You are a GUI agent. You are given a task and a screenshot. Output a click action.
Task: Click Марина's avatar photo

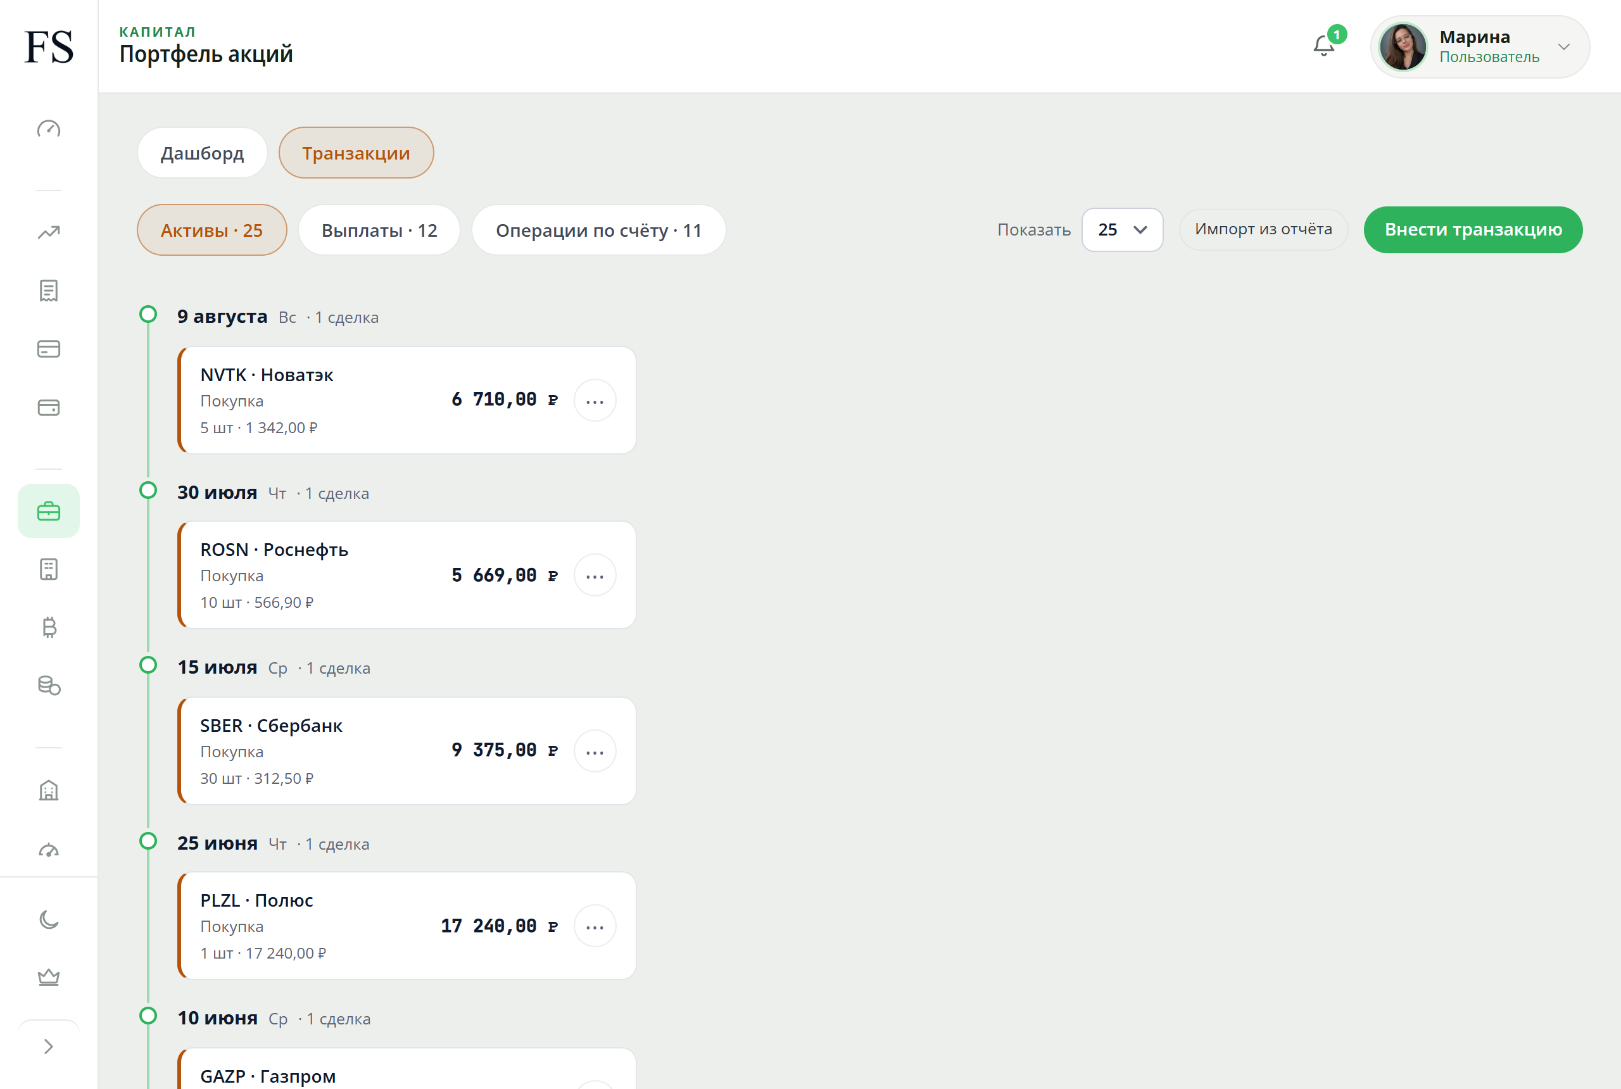coord(1403,46)
